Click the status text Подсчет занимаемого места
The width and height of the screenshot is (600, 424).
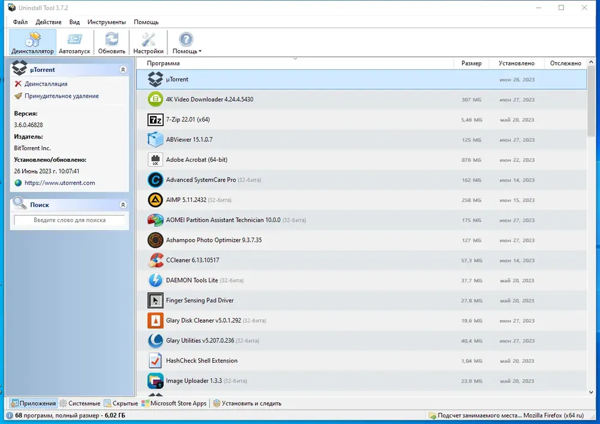tap(479, 415)
